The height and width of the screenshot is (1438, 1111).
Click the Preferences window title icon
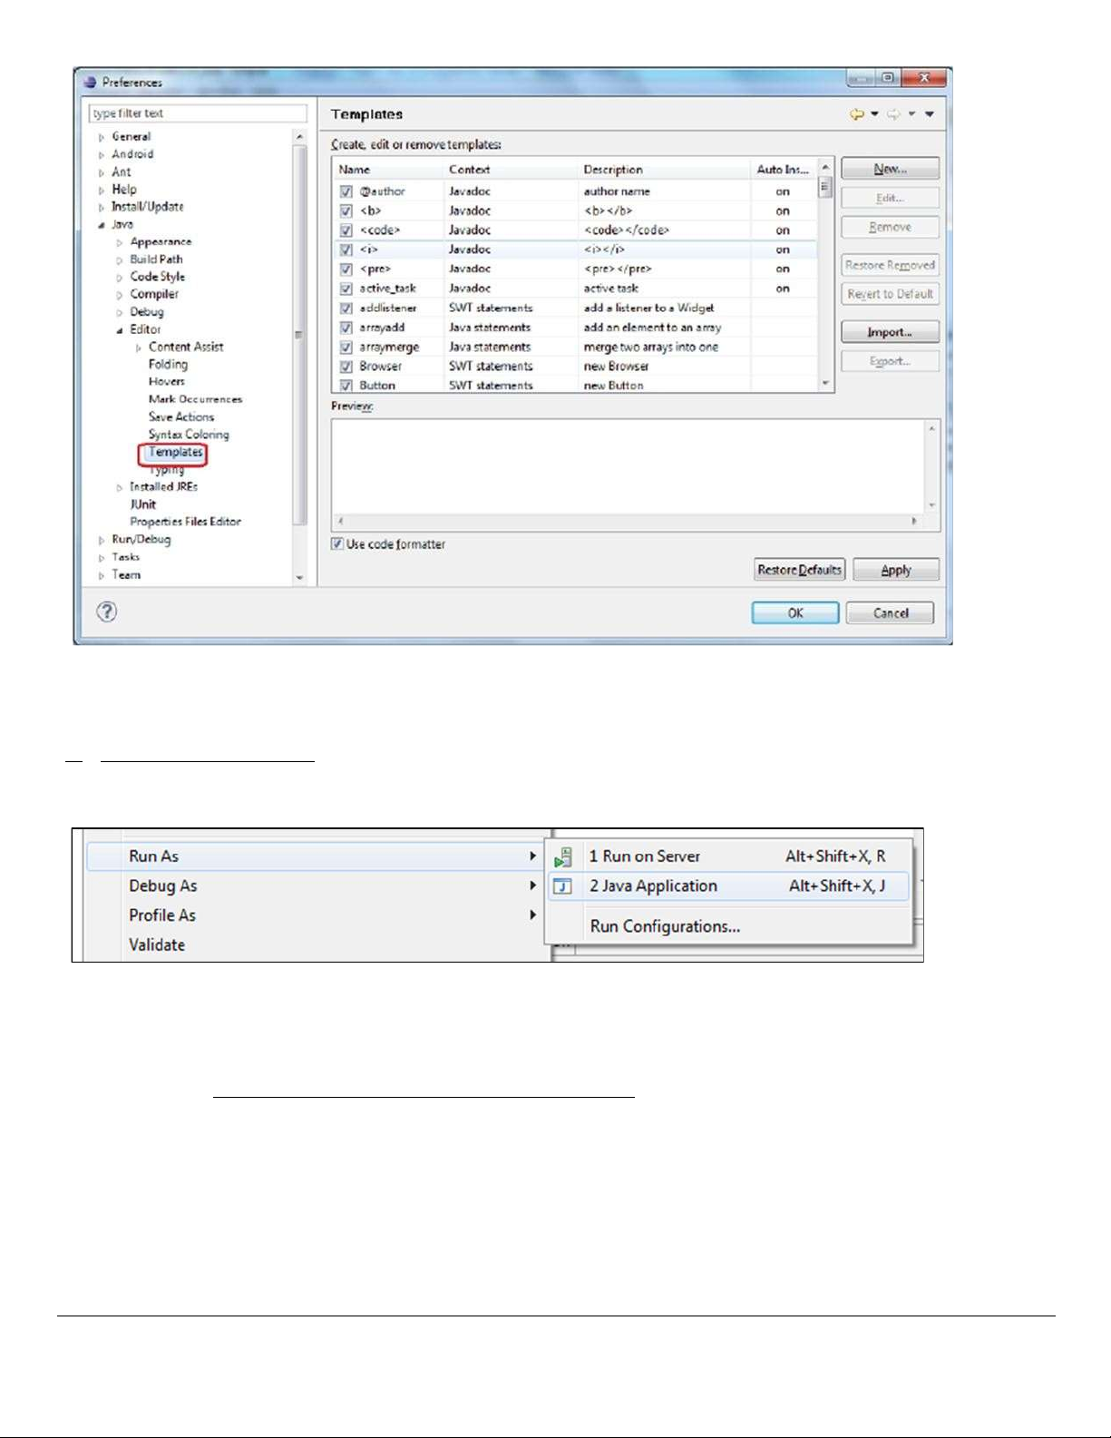click(x=90, y=83)
